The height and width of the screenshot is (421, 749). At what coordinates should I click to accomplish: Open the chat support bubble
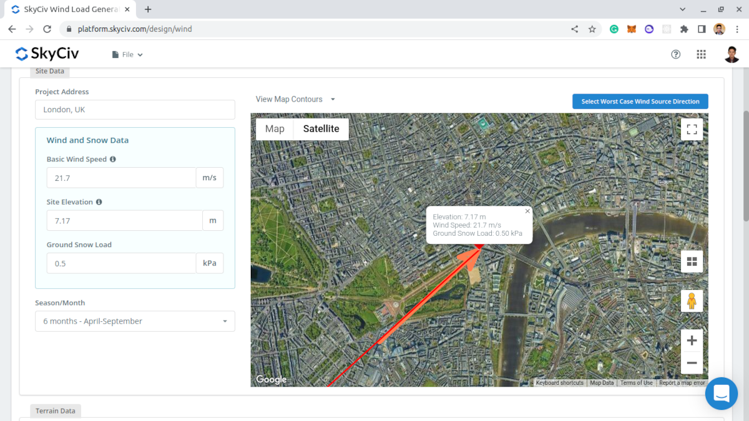[x=722, y=394]
